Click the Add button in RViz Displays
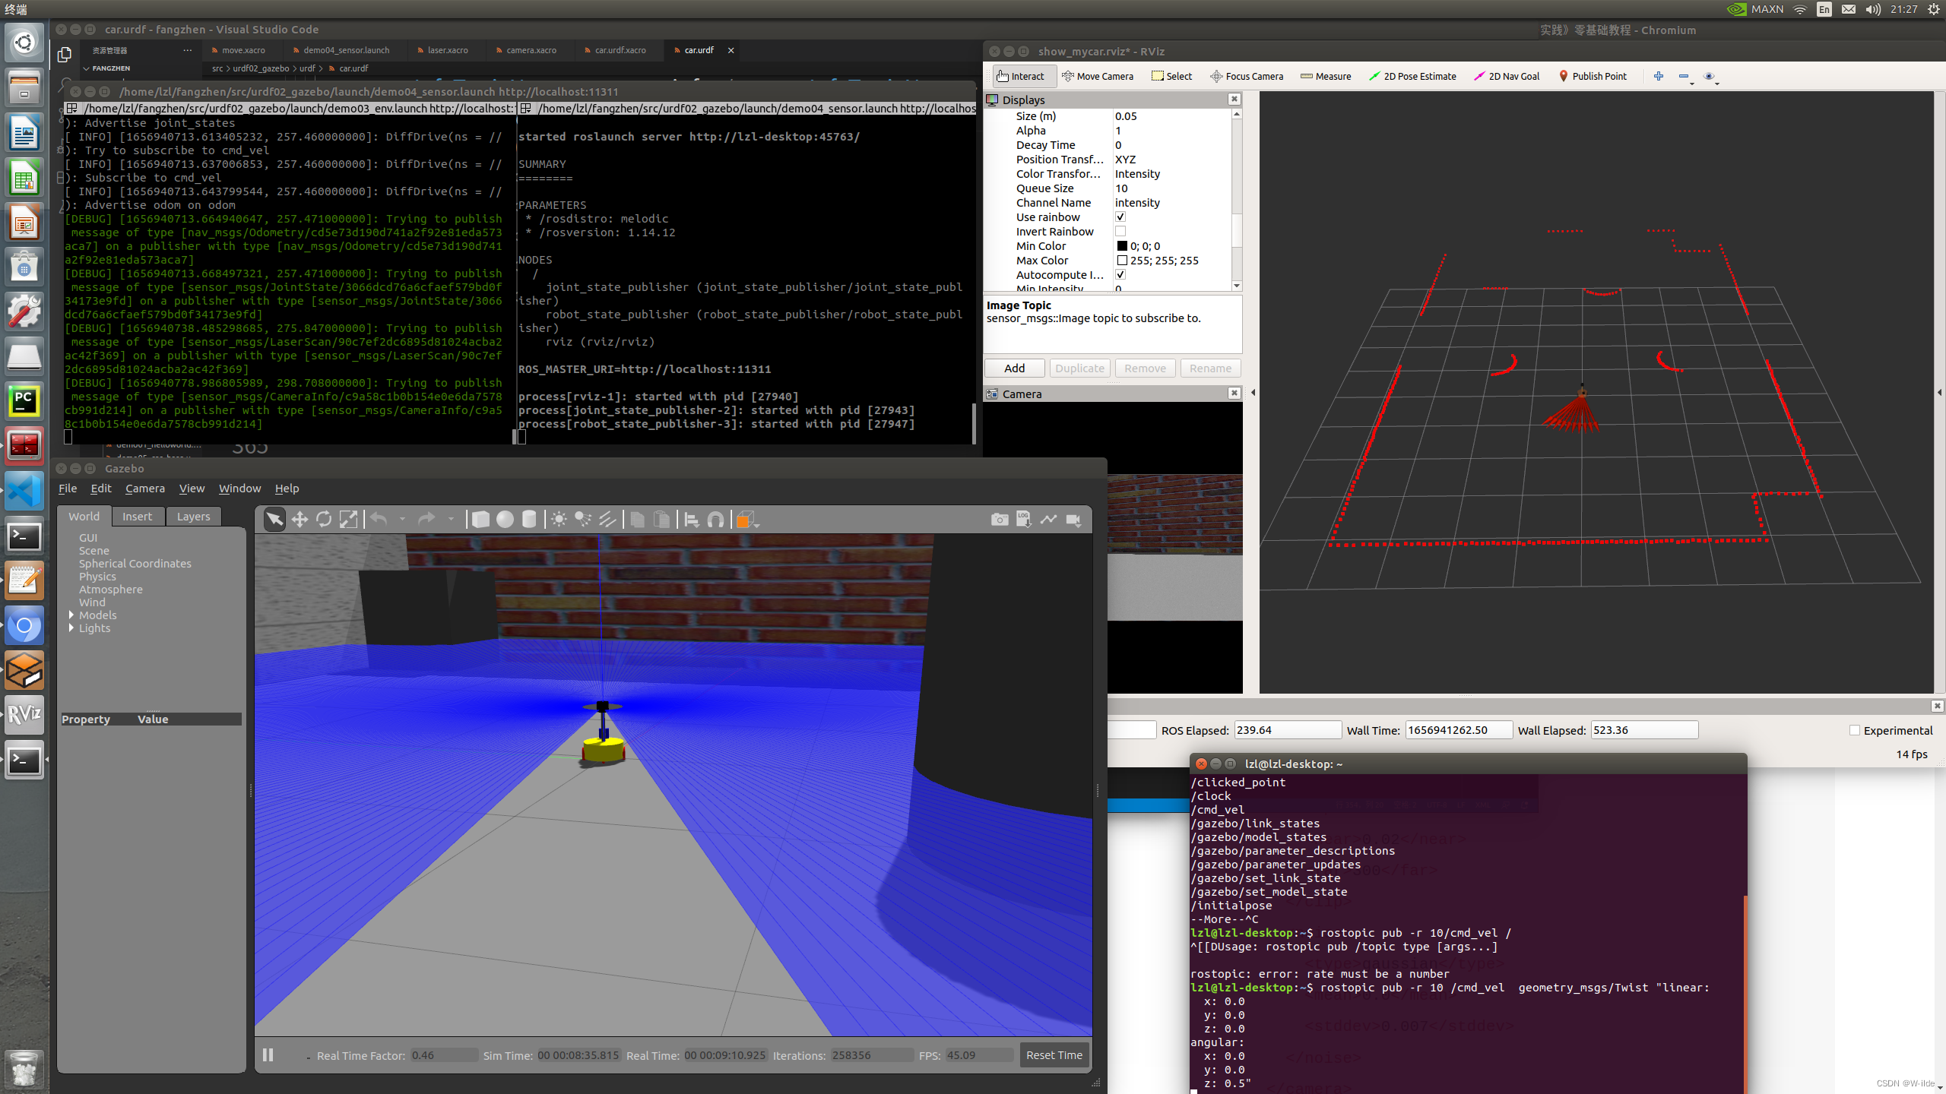 (1015, 368)
